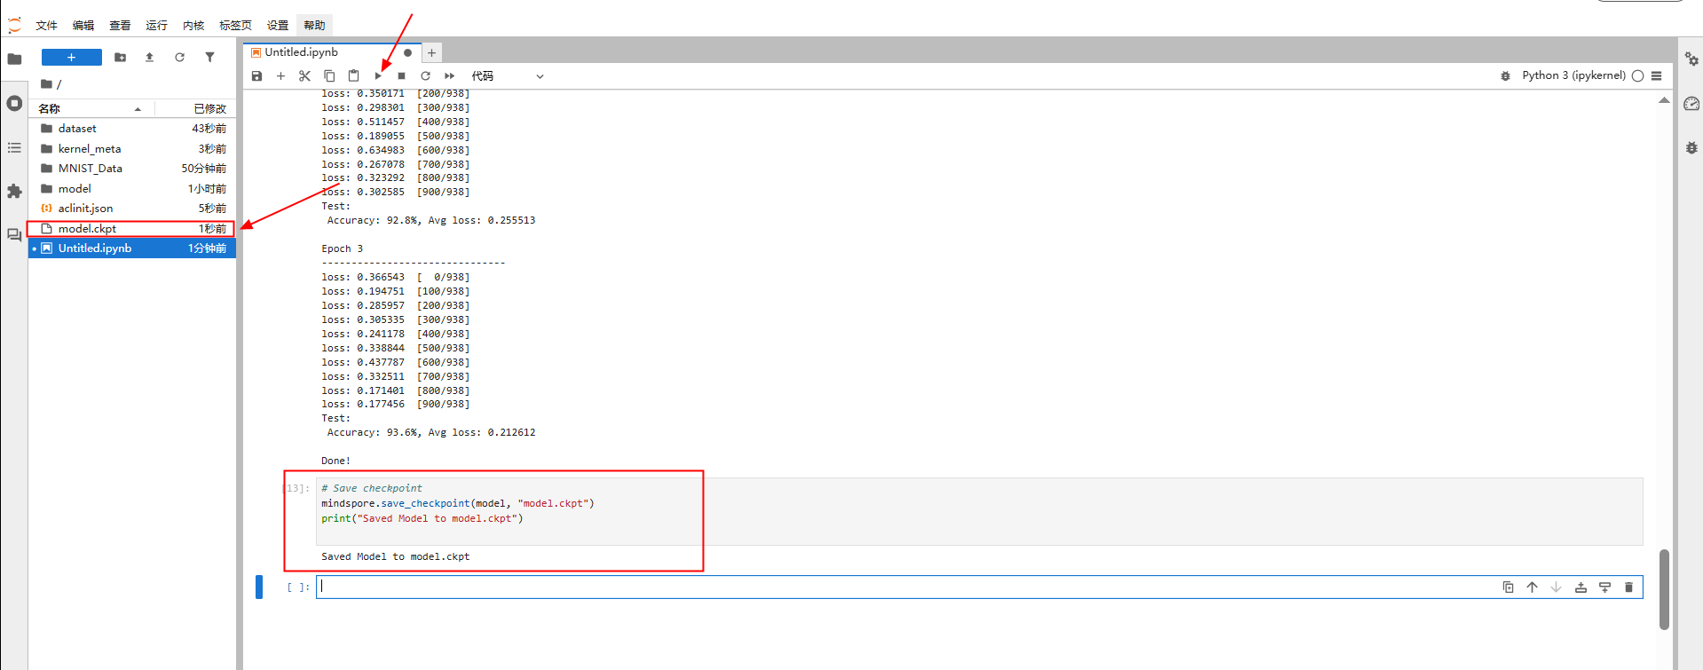Click the kernel status circle indicator

(1637, 76)
